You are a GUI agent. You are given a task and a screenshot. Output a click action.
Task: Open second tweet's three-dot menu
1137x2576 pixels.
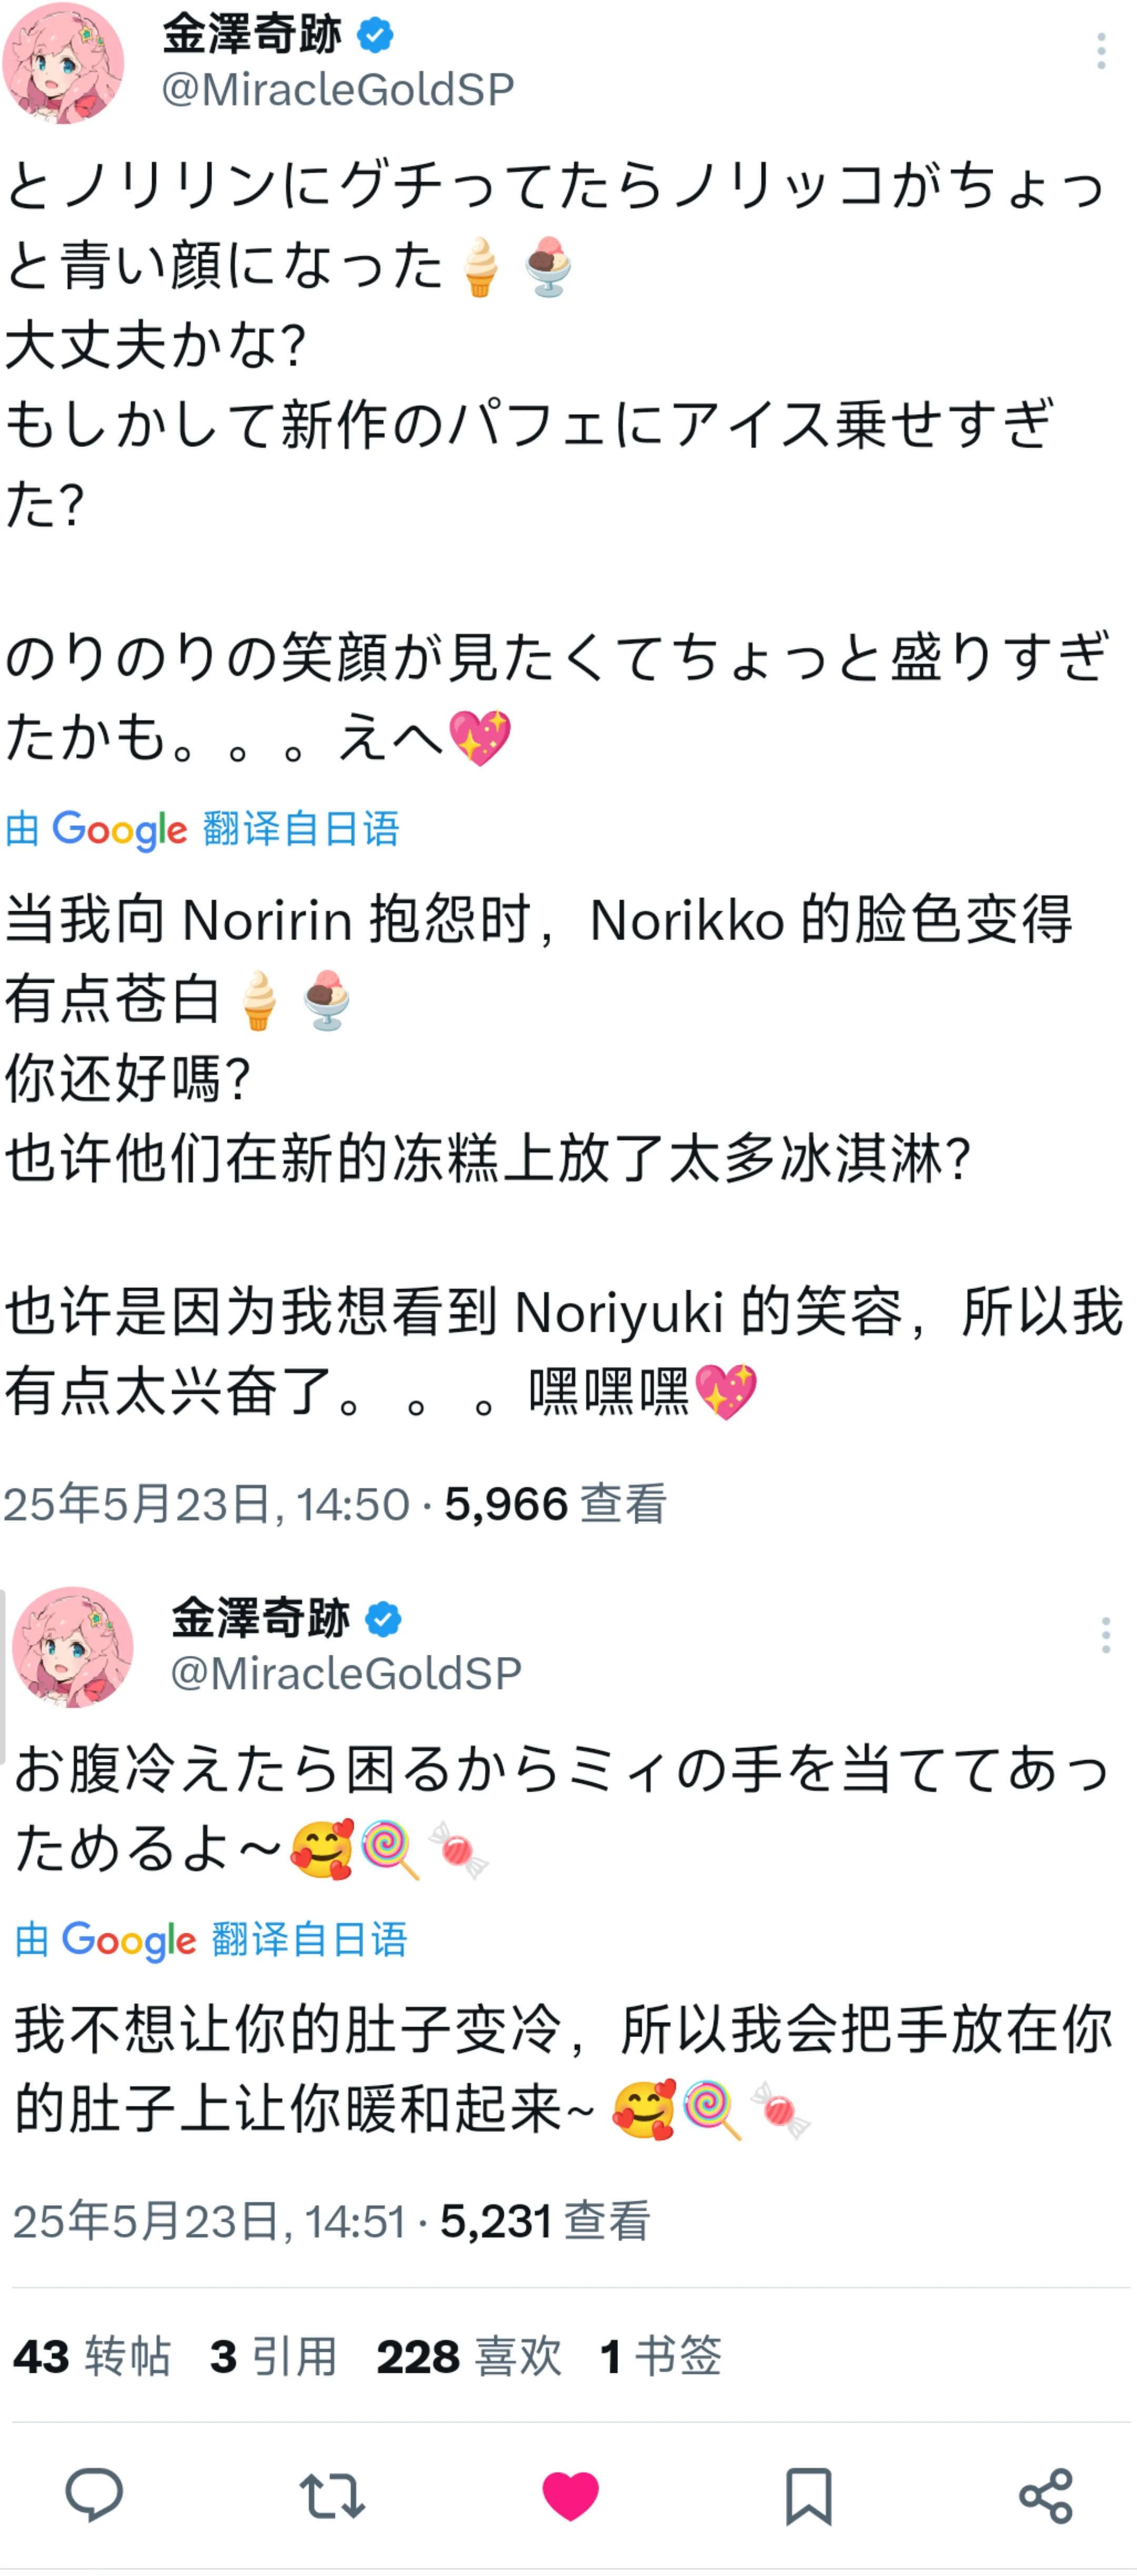[x=1105, y=1635]
